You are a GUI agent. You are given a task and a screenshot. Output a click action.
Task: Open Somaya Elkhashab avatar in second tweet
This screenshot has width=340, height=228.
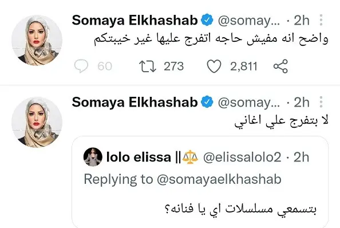(37, 123)
